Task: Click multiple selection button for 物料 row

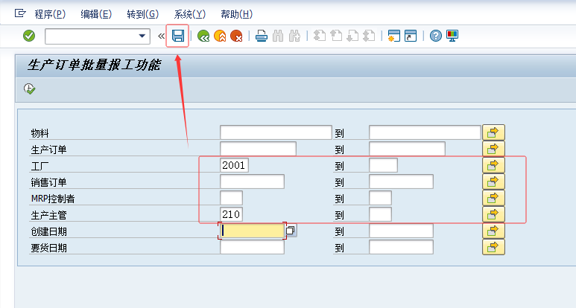Action: point(493,132)
